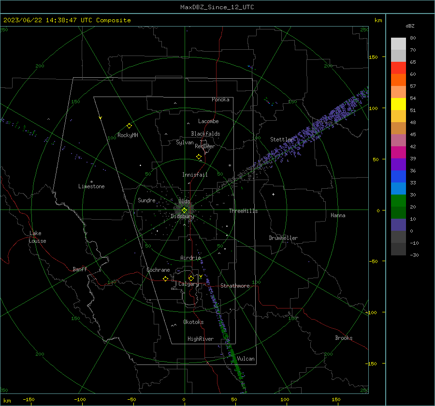Click the yellow Y marker northwest of RockyMH

pyautogui.click(x=101, y=118)
